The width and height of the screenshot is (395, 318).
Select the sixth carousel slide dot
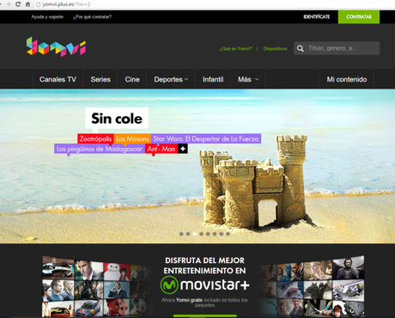click(215, 234)
